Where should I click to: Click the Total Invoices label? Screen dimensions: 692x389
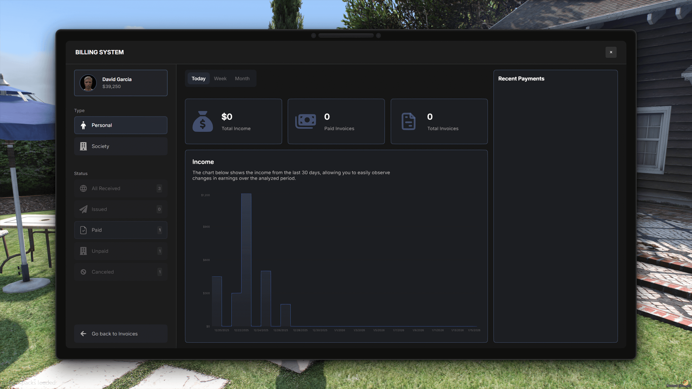click(x=443, y=129)
